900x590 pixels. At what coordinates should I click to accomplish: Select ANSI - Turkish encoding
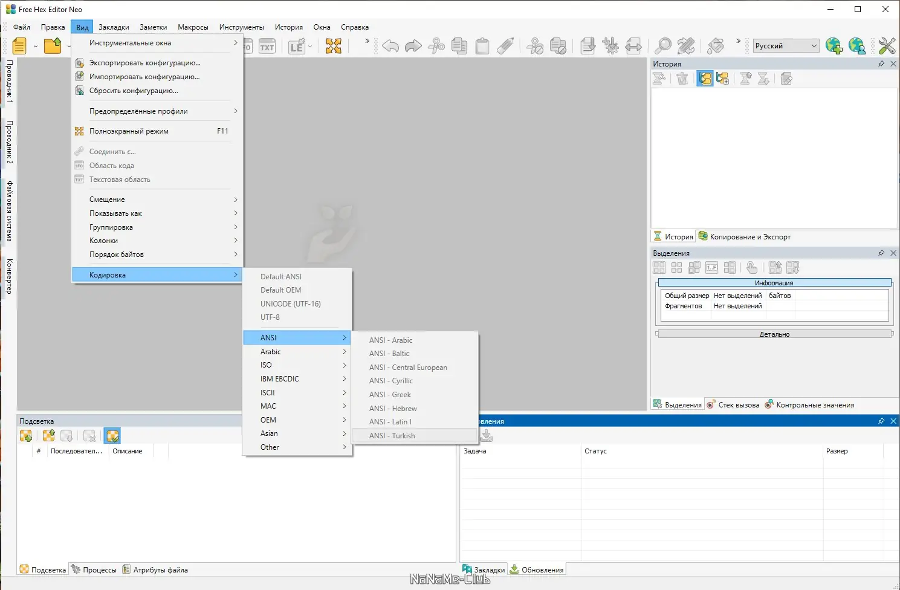point(415,436)
